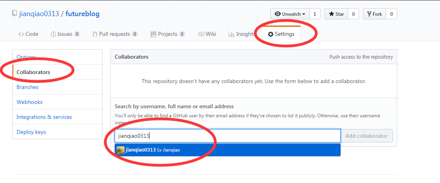Open the jianqiao0313 owner profile link

pos(39,14)
